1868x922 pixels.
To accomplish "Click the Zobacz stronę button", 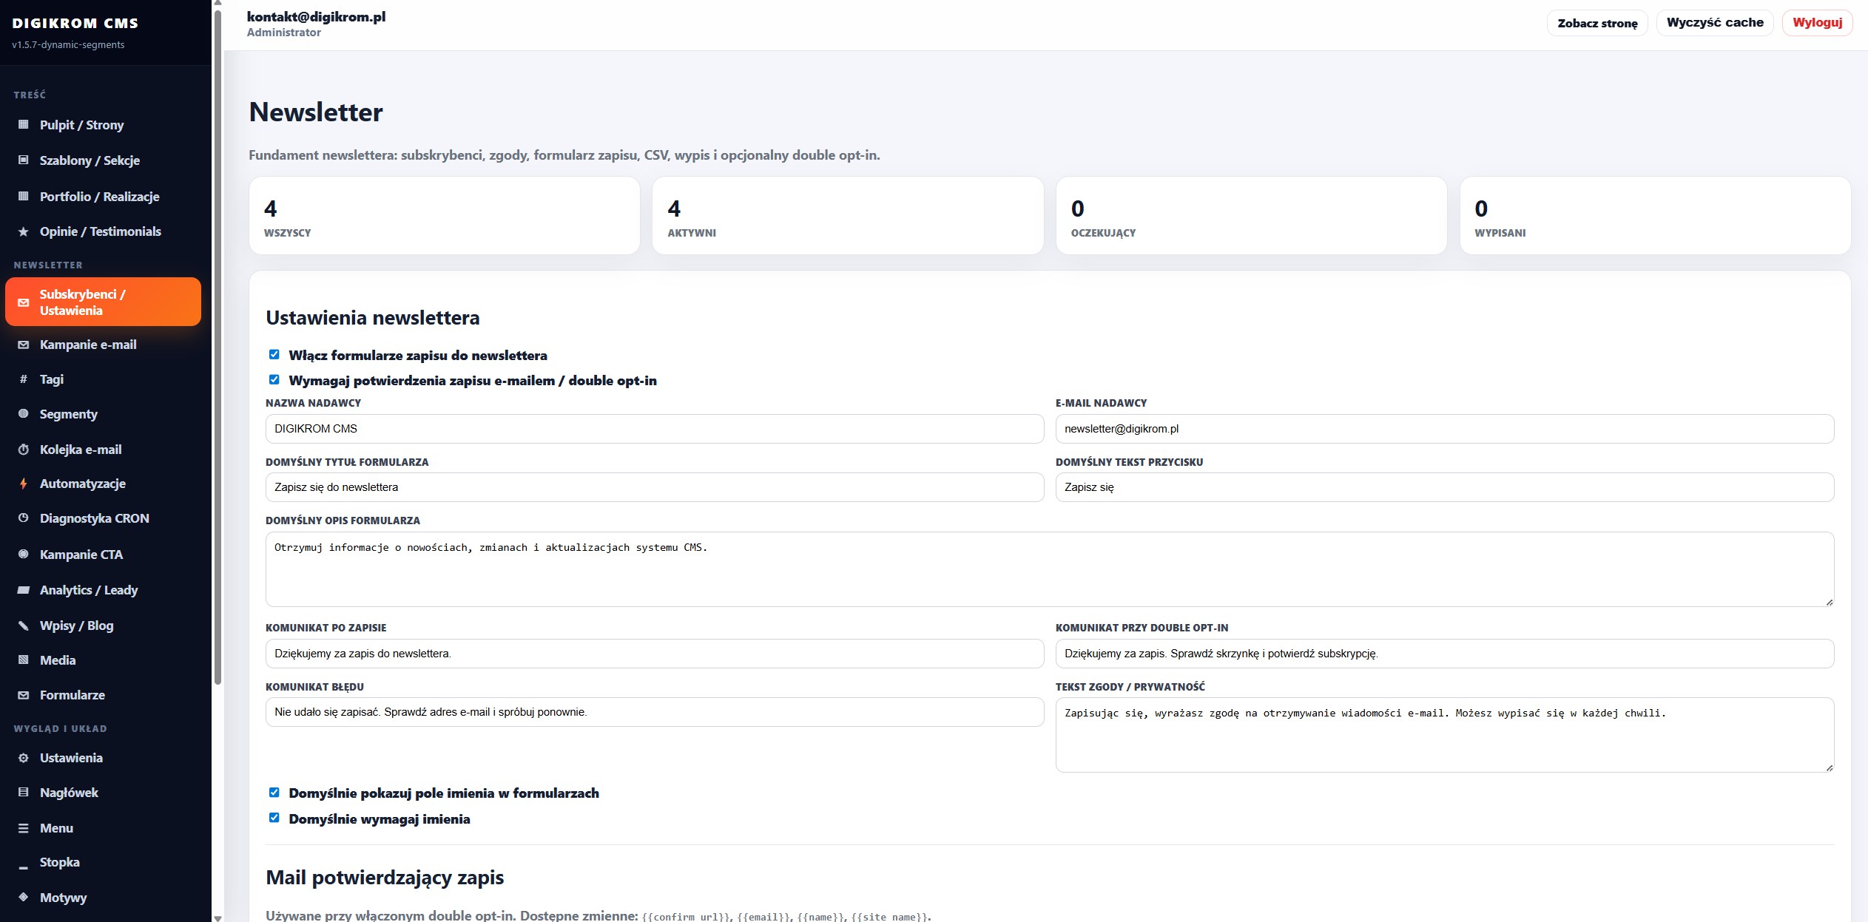I will pos(1597,23).
